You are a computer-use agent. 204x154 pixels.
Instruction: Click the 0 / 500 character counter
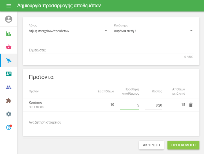189,57
